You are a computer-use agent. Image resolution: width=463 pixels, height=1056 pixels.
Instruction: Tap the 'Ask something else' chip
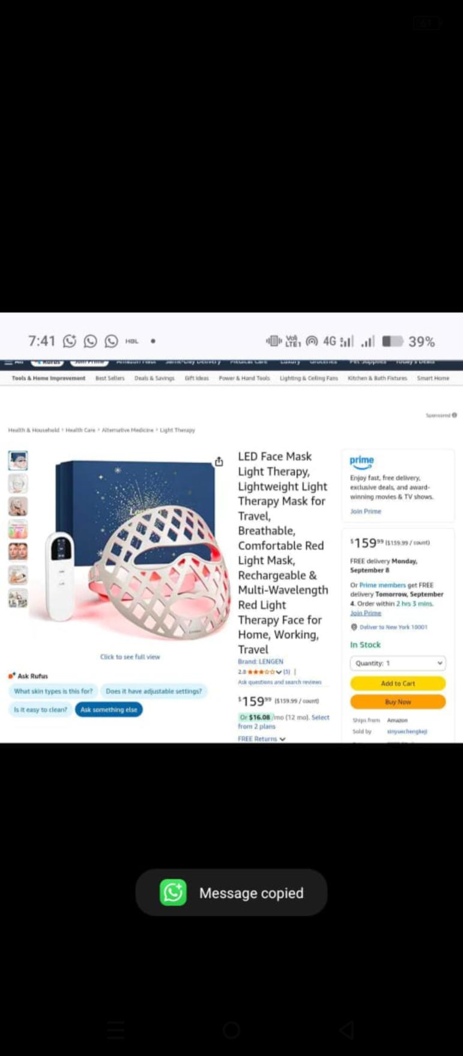(x=109, y=709)
